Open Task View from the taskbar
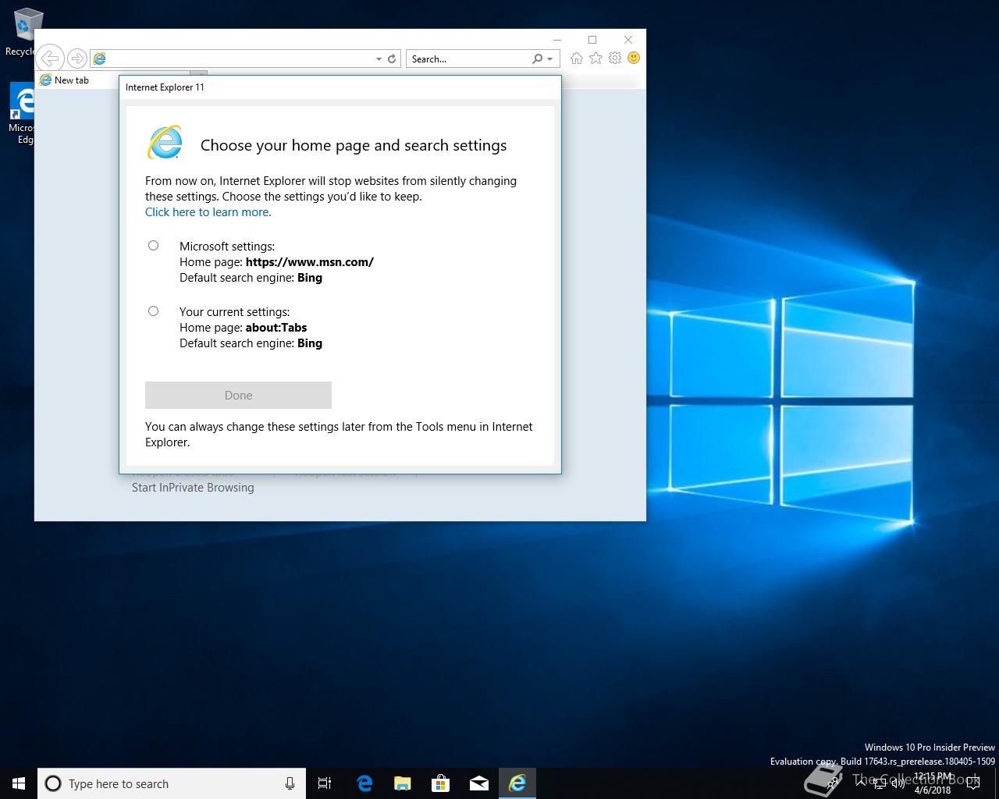Image resolution: width=999 pixels, height=799 pixels. click(x=325, y=783)
